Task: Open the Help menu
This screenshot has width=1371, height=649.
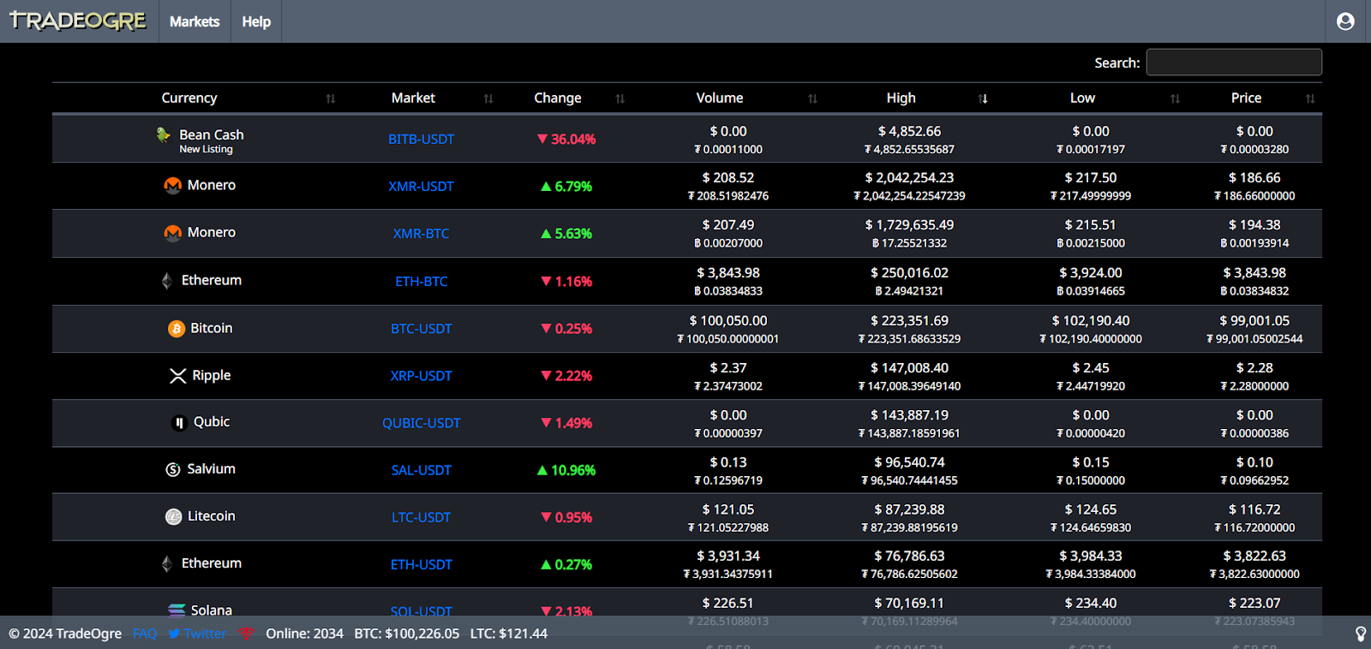Action: (256, 21)
